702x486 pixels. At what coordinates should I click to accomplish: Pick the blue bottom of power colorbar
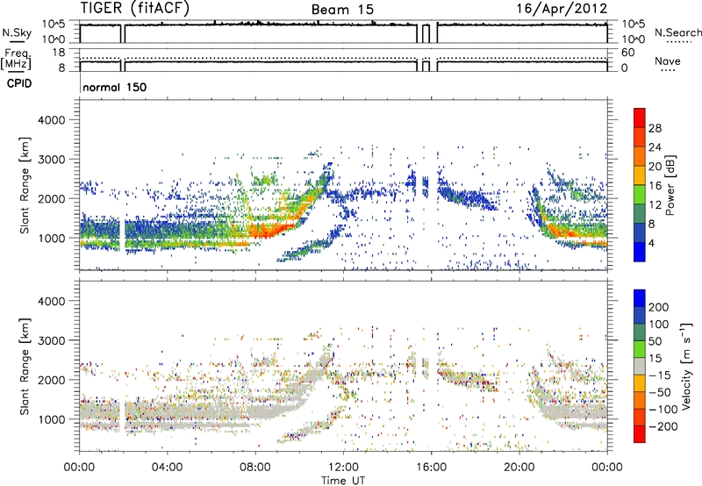(640, 252)
